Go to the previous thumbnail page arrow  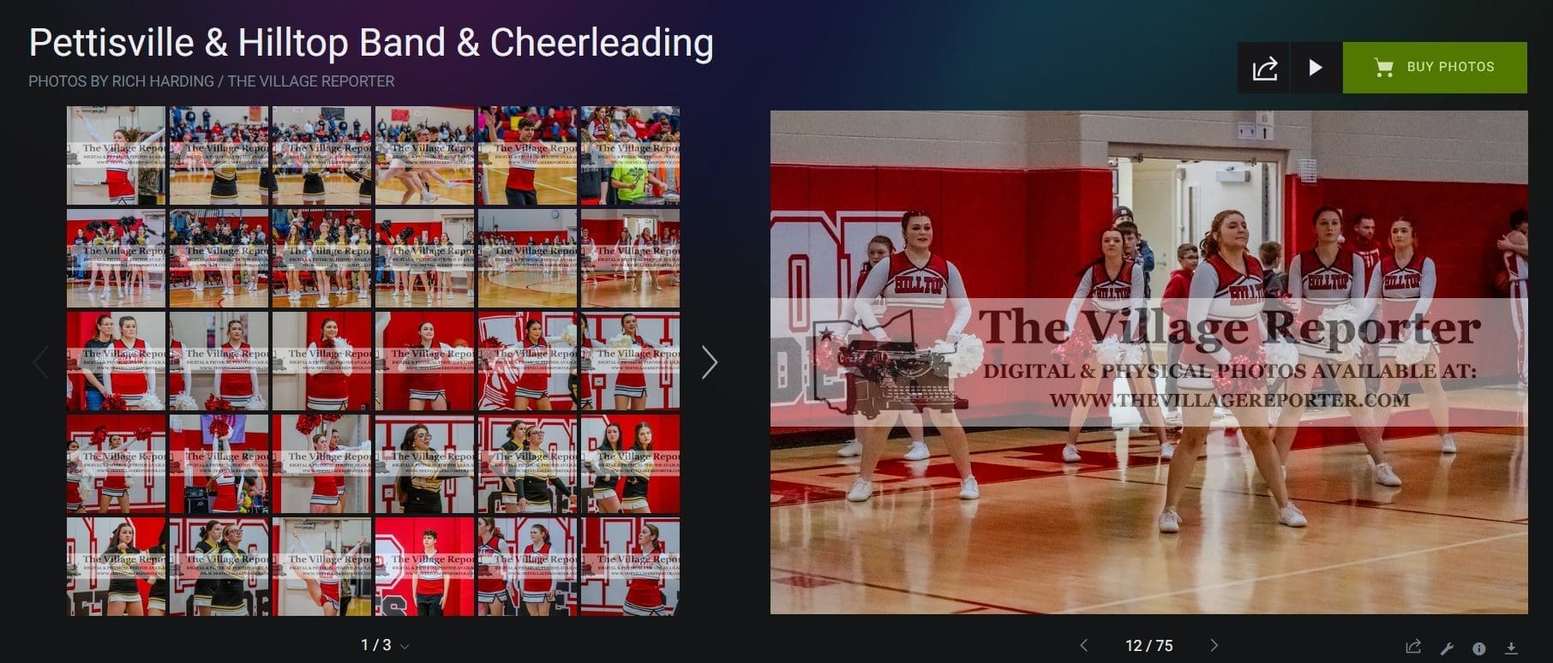[40, 362]
